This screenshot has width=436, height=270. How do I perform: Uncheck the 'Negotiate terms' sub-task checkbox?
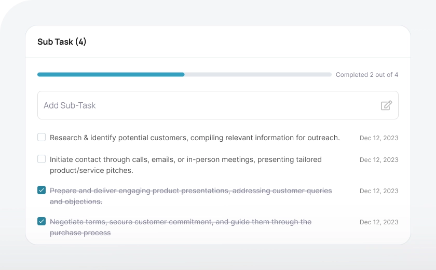[42, 222]
